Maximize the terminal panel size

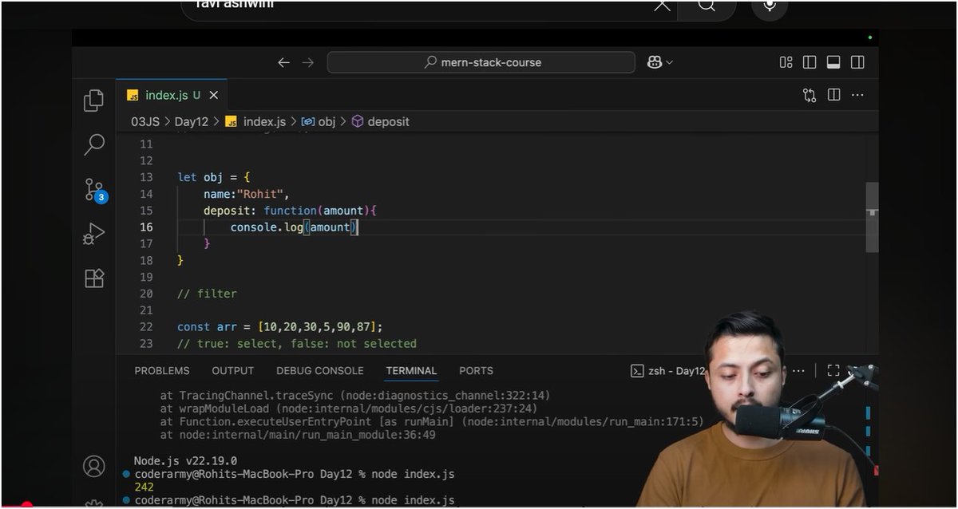pyautogui.click(x=833, y=371)
